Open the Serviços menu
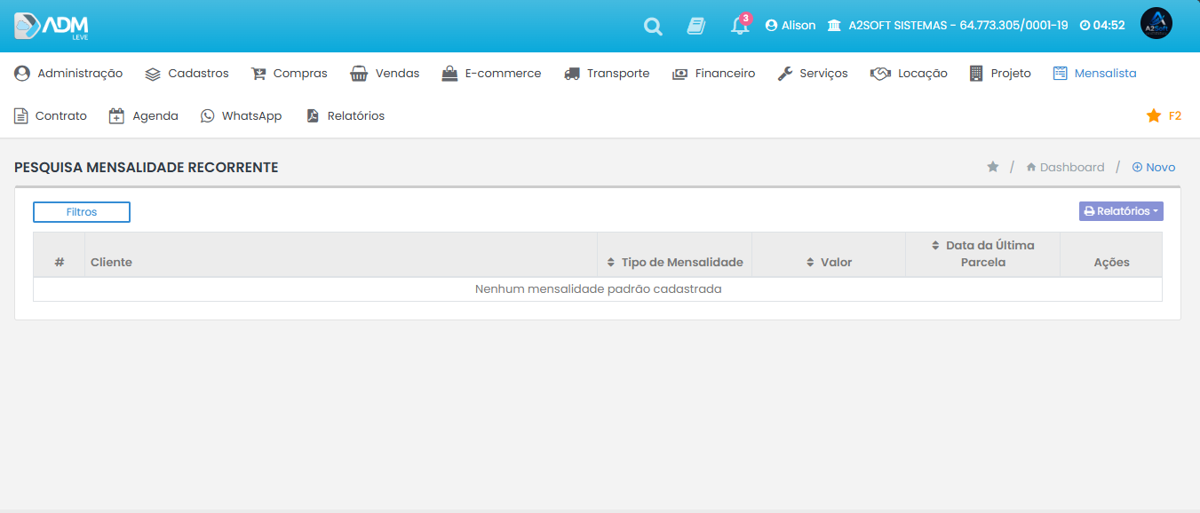1200x513 pixels. click(x=813, y=74)
